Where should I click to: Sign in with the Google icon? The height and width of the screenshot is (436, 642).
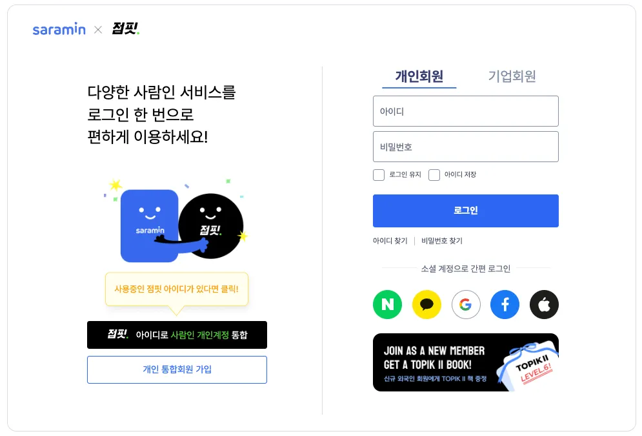pyautogui.click(x=466, y=304)
